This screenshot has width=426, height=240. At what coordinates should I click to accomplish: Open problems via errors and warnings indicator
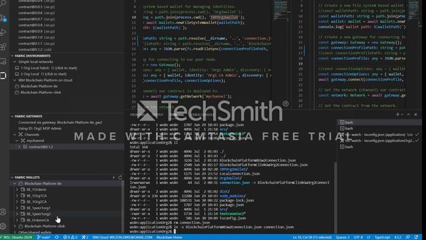point(71,237)
